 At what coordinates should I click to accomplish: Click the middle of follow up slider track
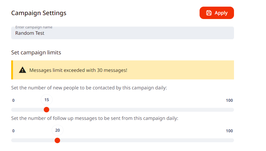coord(123,140)
